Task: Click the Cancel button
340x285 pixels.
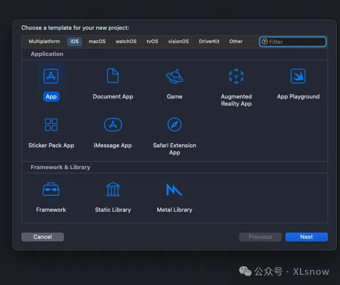Action: (x=43, y=237)
